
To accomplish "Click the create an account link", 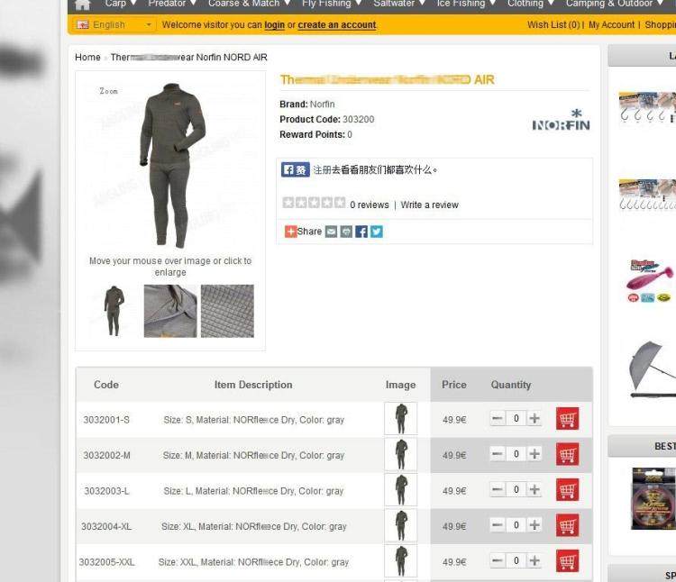I will pyautogui.click(x=337, y=24).
